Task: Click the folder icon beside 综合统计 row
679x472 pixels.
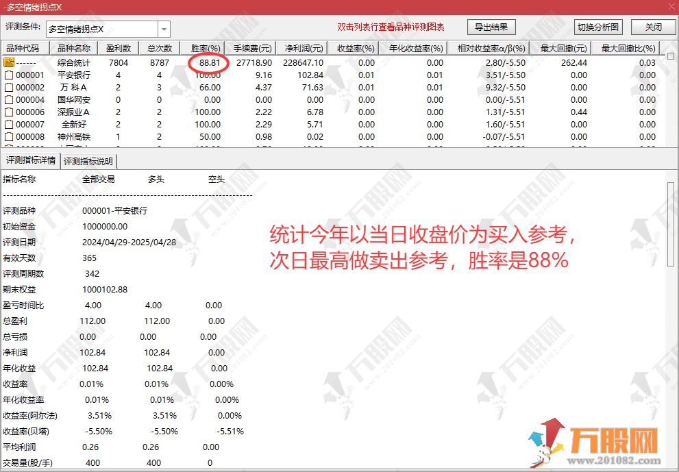Action: (x=9, y=62)
